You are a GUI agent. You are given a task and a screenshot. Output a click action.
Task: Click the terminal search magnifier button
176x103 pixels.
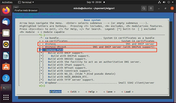coord(144,8)
